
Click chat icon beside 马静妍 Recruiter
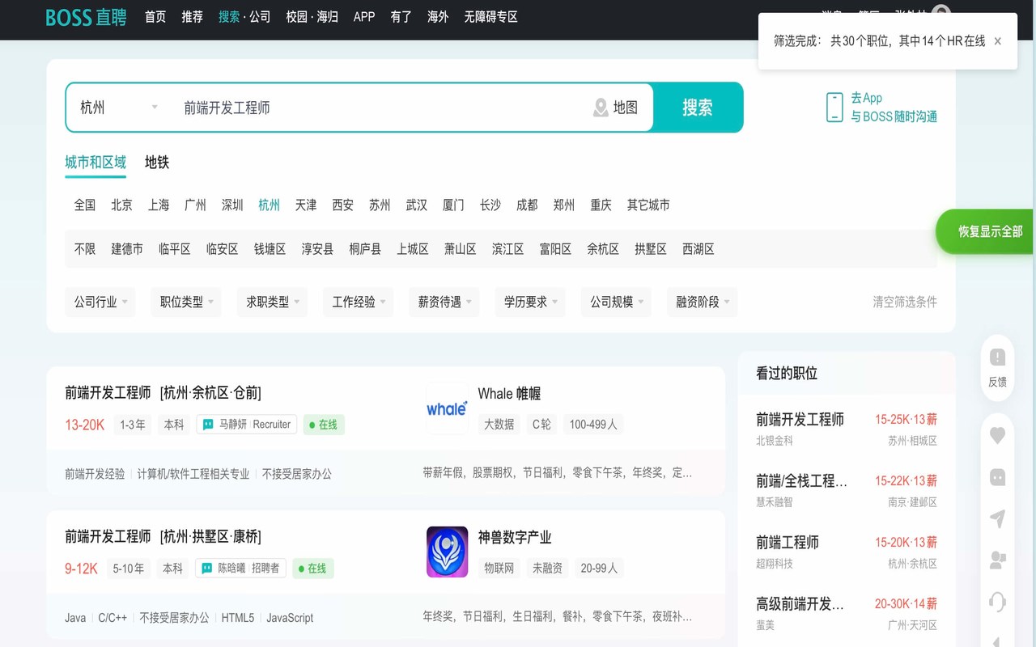[208, 425]
